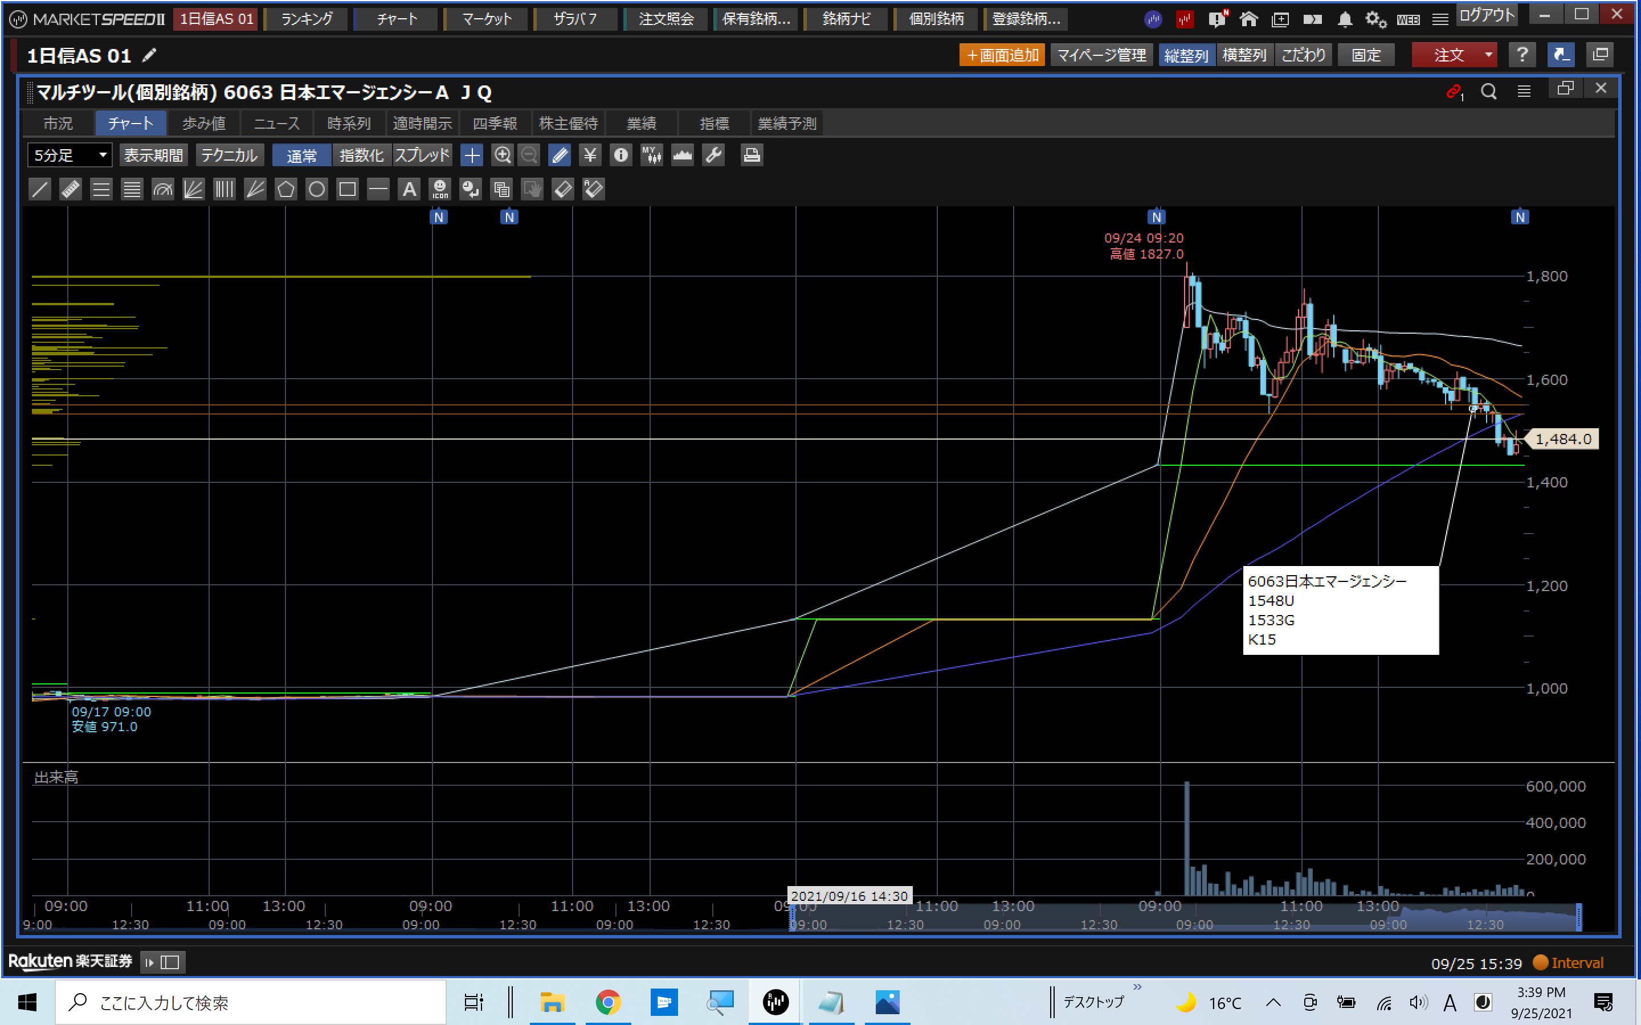Viewport: 1641px width, 1025px height.
Task: Zoom in on the chart
Action: tap(502, 155)
